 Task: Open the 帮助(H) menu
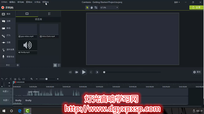(46, 2)
